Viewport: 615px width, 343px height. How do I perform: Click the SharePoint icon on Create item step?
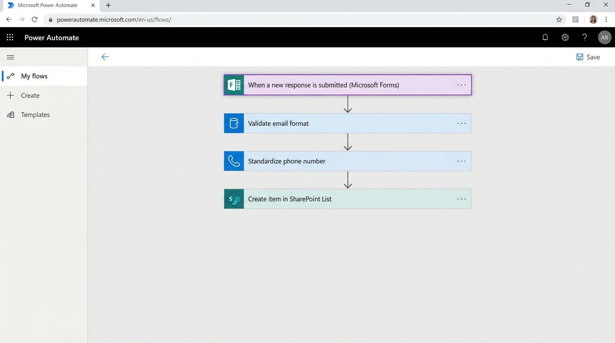pos(234,199)
